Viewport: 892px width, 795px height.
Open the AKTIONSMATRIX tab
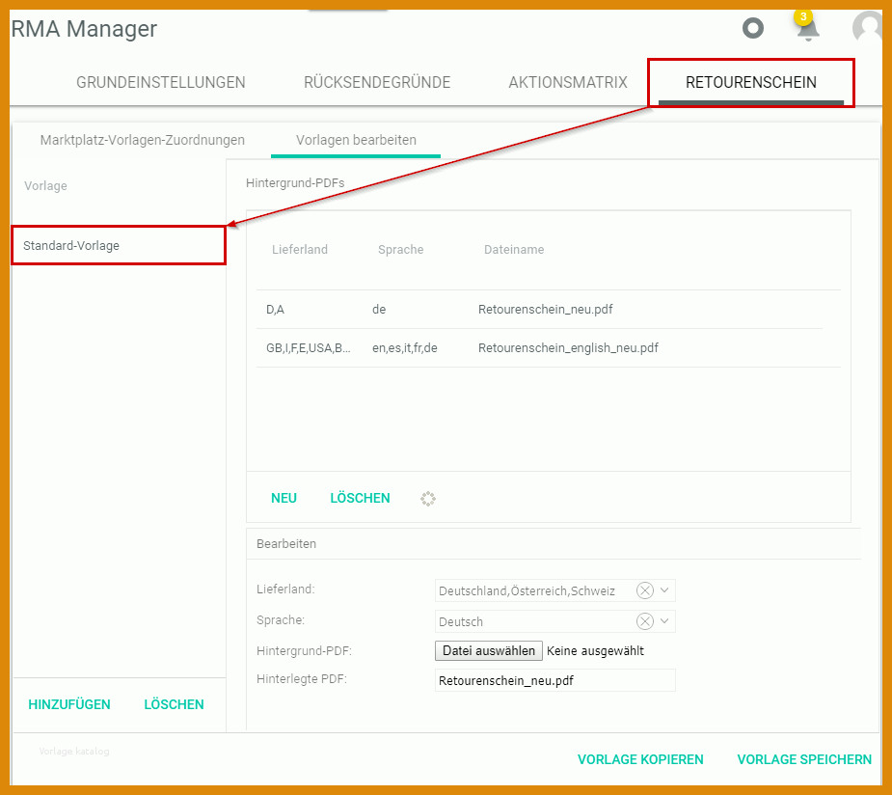click(568, 83)
